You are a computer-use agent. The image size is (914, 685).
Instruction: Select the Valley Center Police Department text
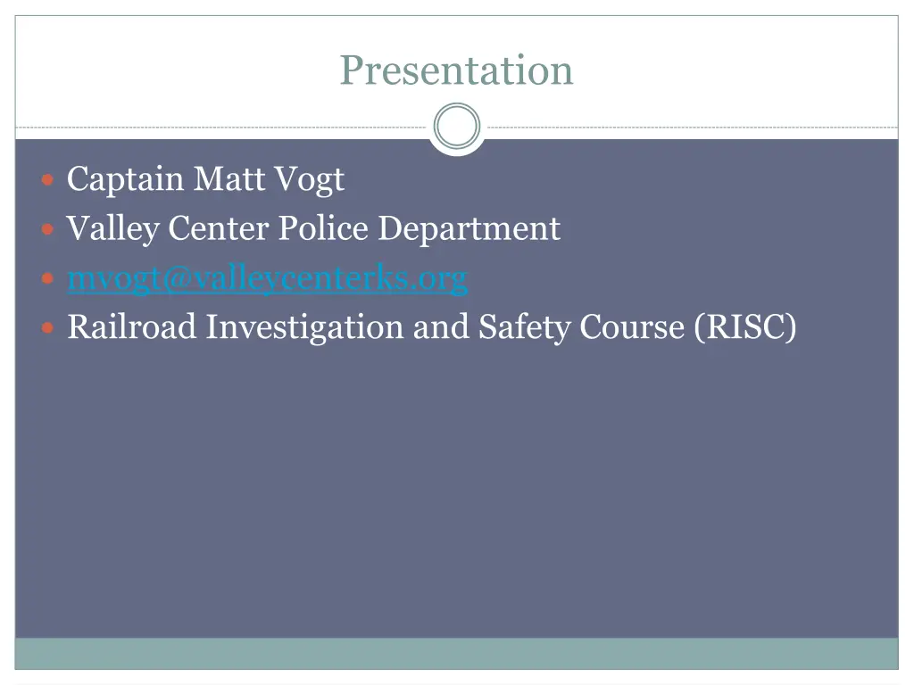(x=313, y=228)
